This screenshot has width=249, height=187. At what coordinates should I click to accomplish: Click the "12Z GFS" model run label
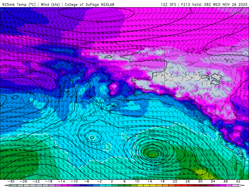[x=168, y=4]
